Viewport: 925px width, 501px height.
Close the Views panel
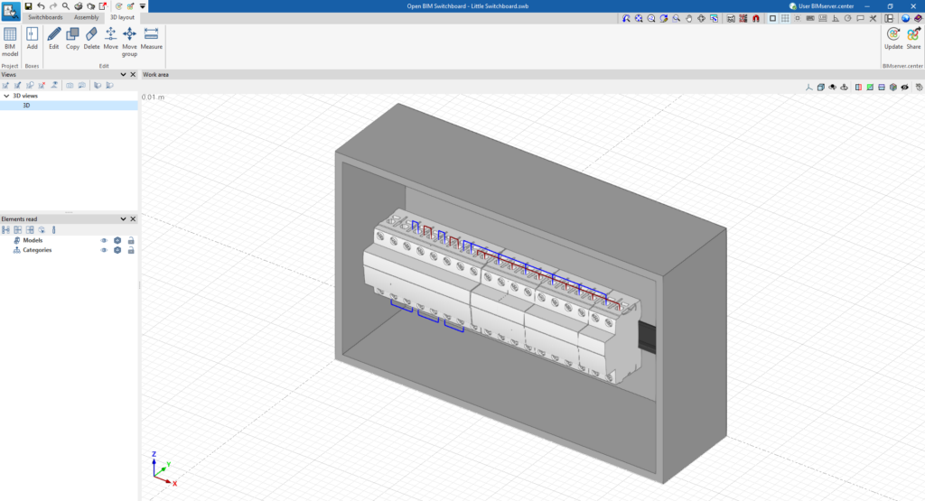133,75
